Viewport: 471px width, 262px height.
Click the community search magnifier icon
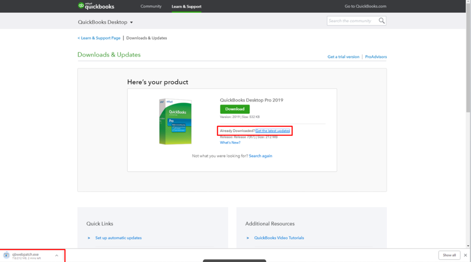coord(381,21)
